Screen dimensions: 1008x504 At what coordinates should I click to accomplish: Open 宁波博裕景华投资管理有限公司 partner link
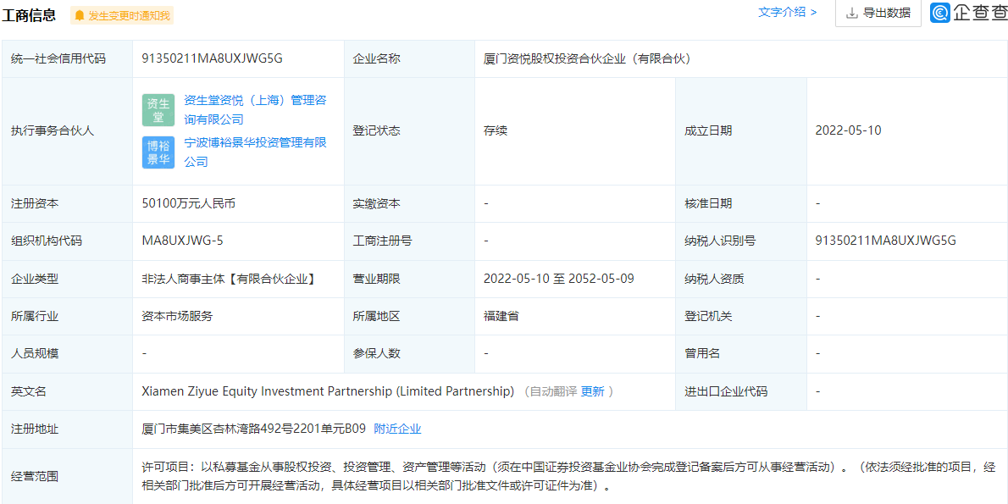tap(255, 152)
